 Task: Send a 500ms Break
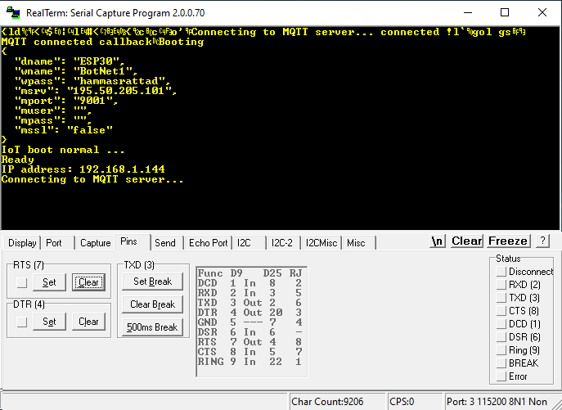152,327
